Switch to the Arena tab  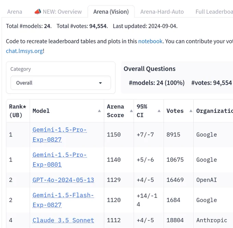pyautogui.click(x=14, y=12)
